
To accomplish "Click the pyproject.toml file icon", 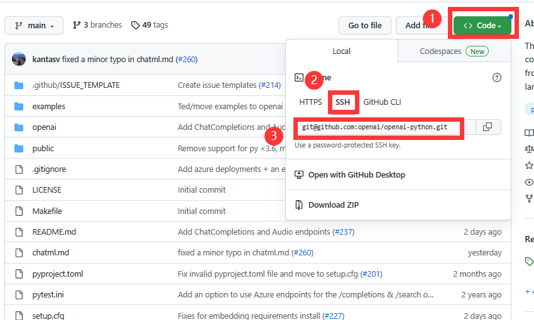I will point(19,274).
